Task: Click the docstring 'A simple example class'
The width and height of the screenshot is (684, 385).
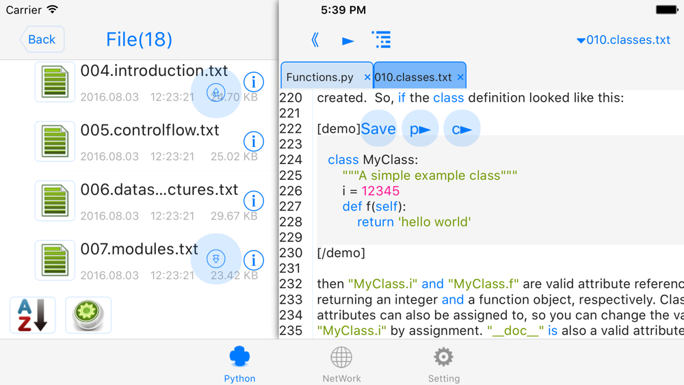Action: click(x=430, y=175)
